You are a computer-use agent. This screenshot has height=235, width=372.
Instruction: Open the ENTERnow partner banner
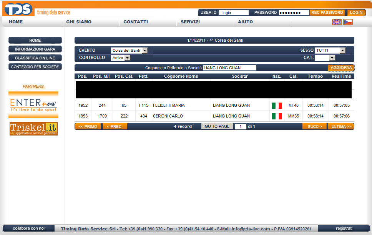pyautogui.click(x=33, y=104)
